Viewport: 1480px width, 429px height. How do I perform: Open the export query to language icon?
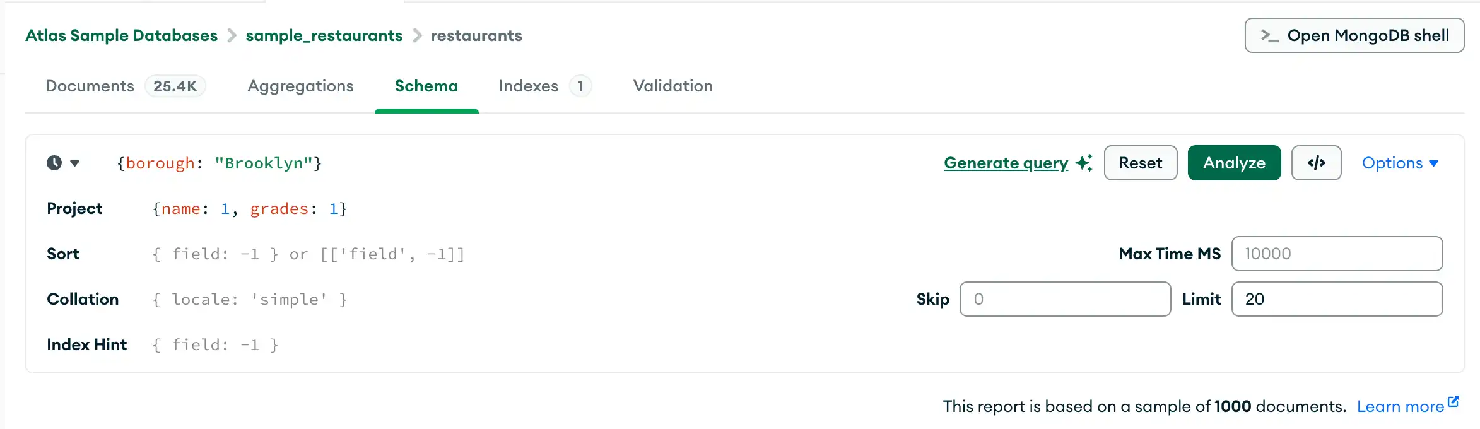[x=1317, y=163]
